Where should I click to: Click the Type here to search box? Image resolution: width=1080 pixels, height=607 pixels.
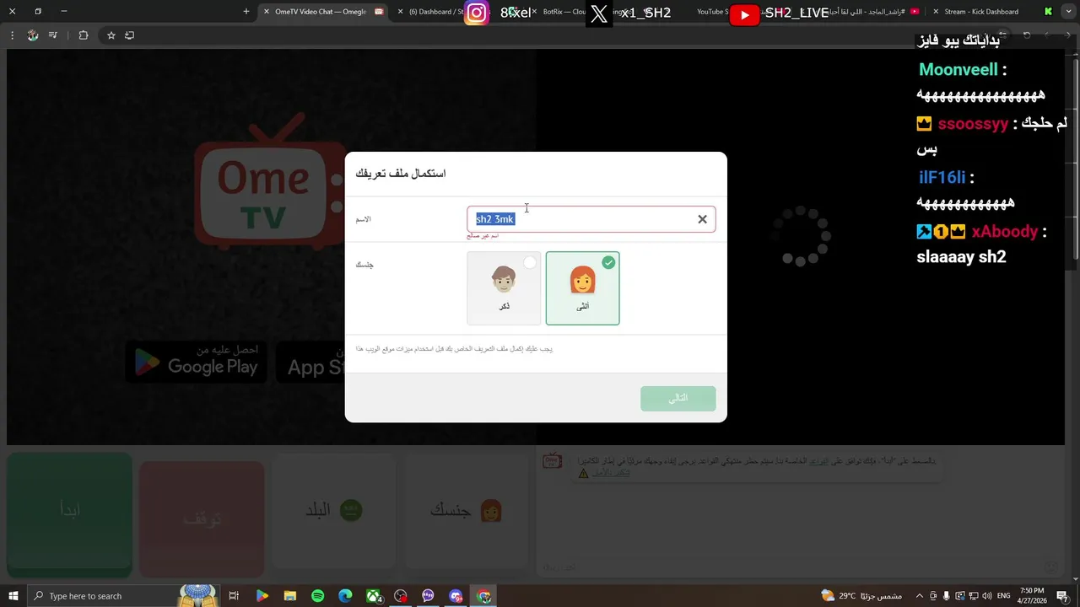click(122, 596)
